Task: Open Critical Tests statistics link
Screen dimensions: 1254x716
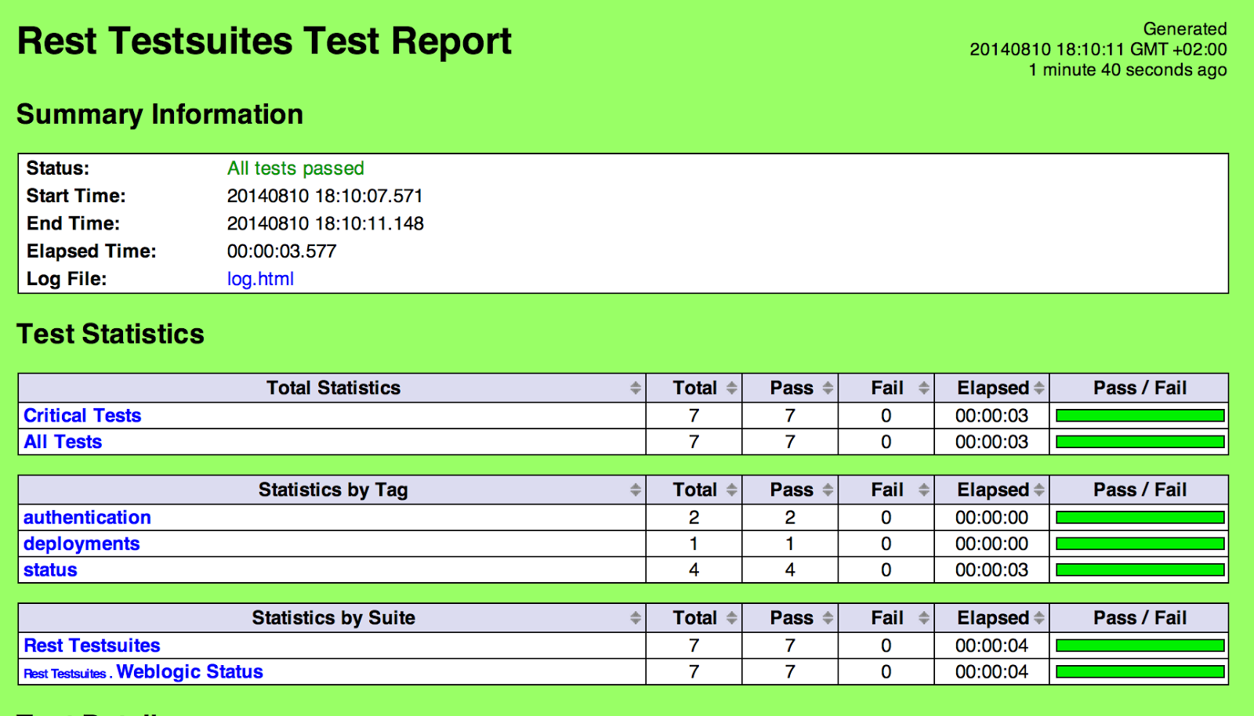Action: coord(82,415)
